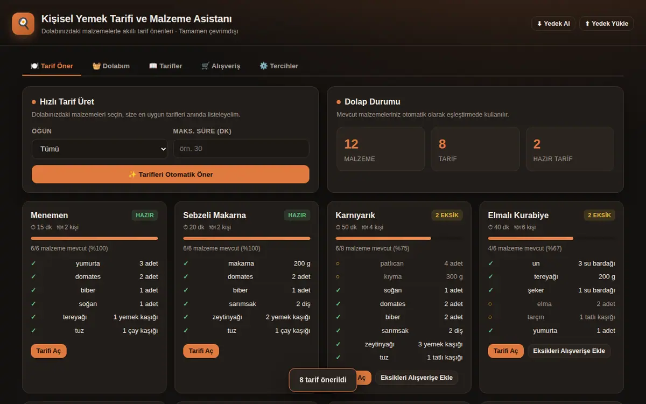Click 2 EKSİK badge on Elmalı Kurabiye
The height and width of the screenshot is (404, 646).
(x=599, y=215)
